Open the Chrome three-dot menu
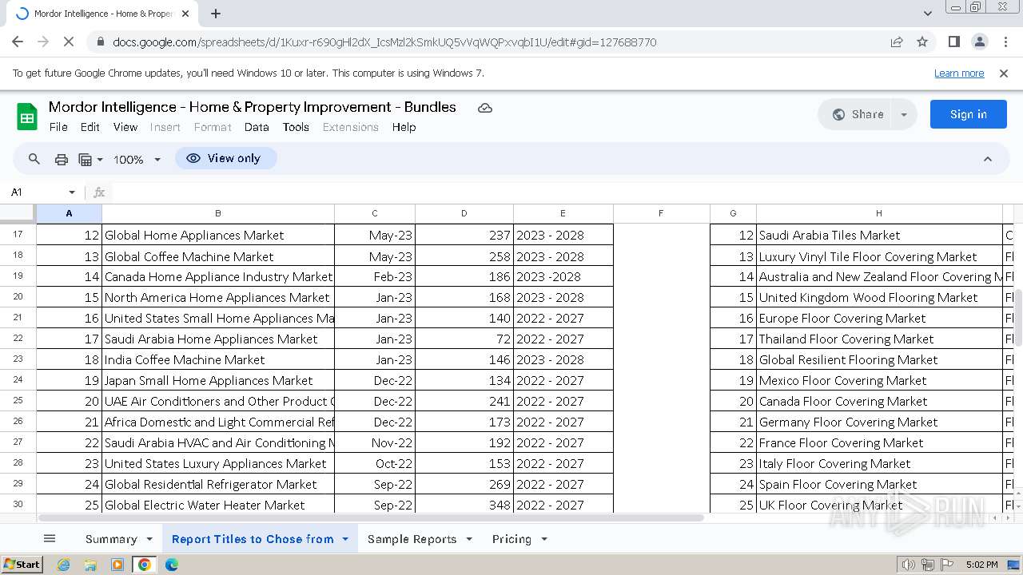 tap(1005, 42)
